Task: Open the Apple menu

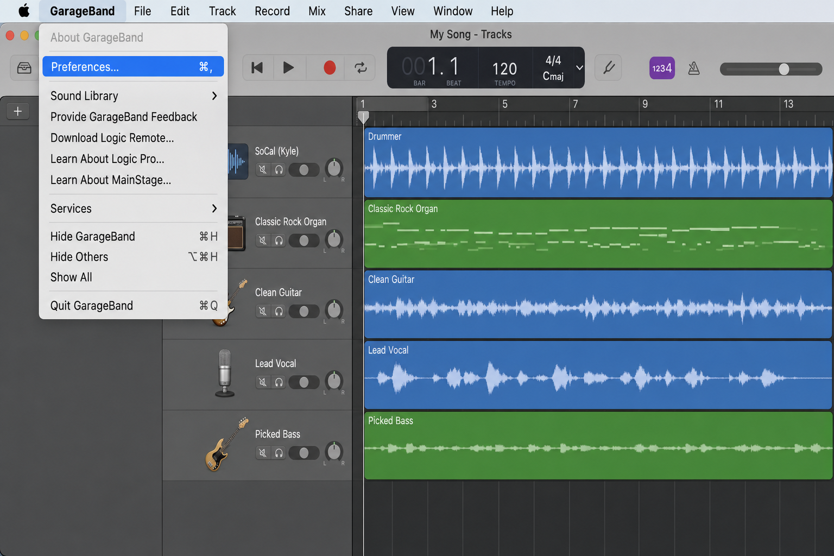Action: tap(24, 11)
